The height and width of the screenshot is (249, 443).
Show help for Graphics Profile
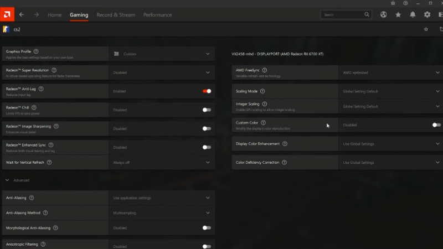click(36, 51)
